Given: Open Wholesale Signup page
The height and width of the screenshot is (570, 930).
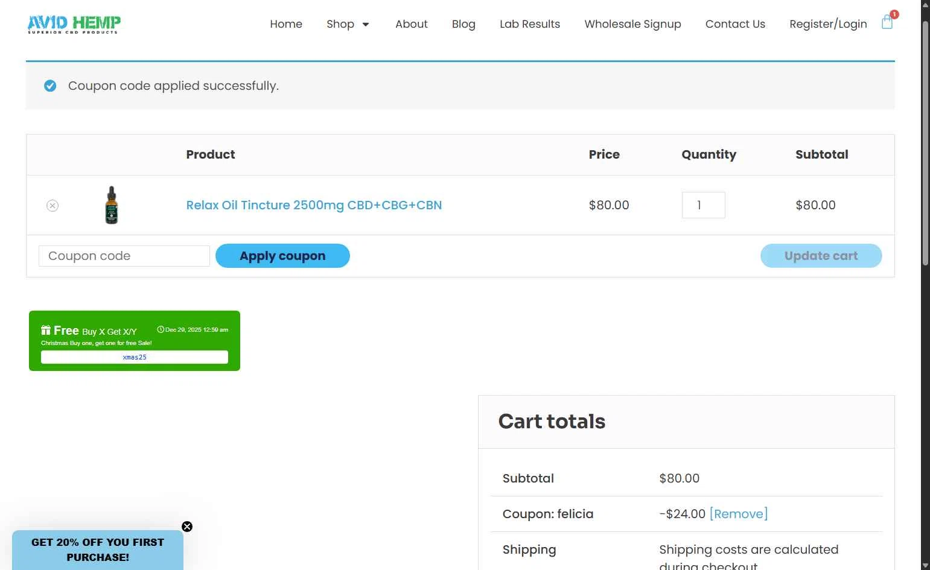Looking at the screenshot, I should (632, 24).
